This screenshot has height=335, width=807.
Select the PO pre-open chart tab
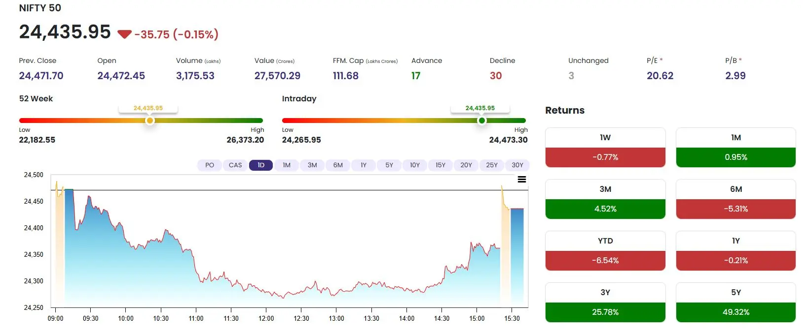210,165
